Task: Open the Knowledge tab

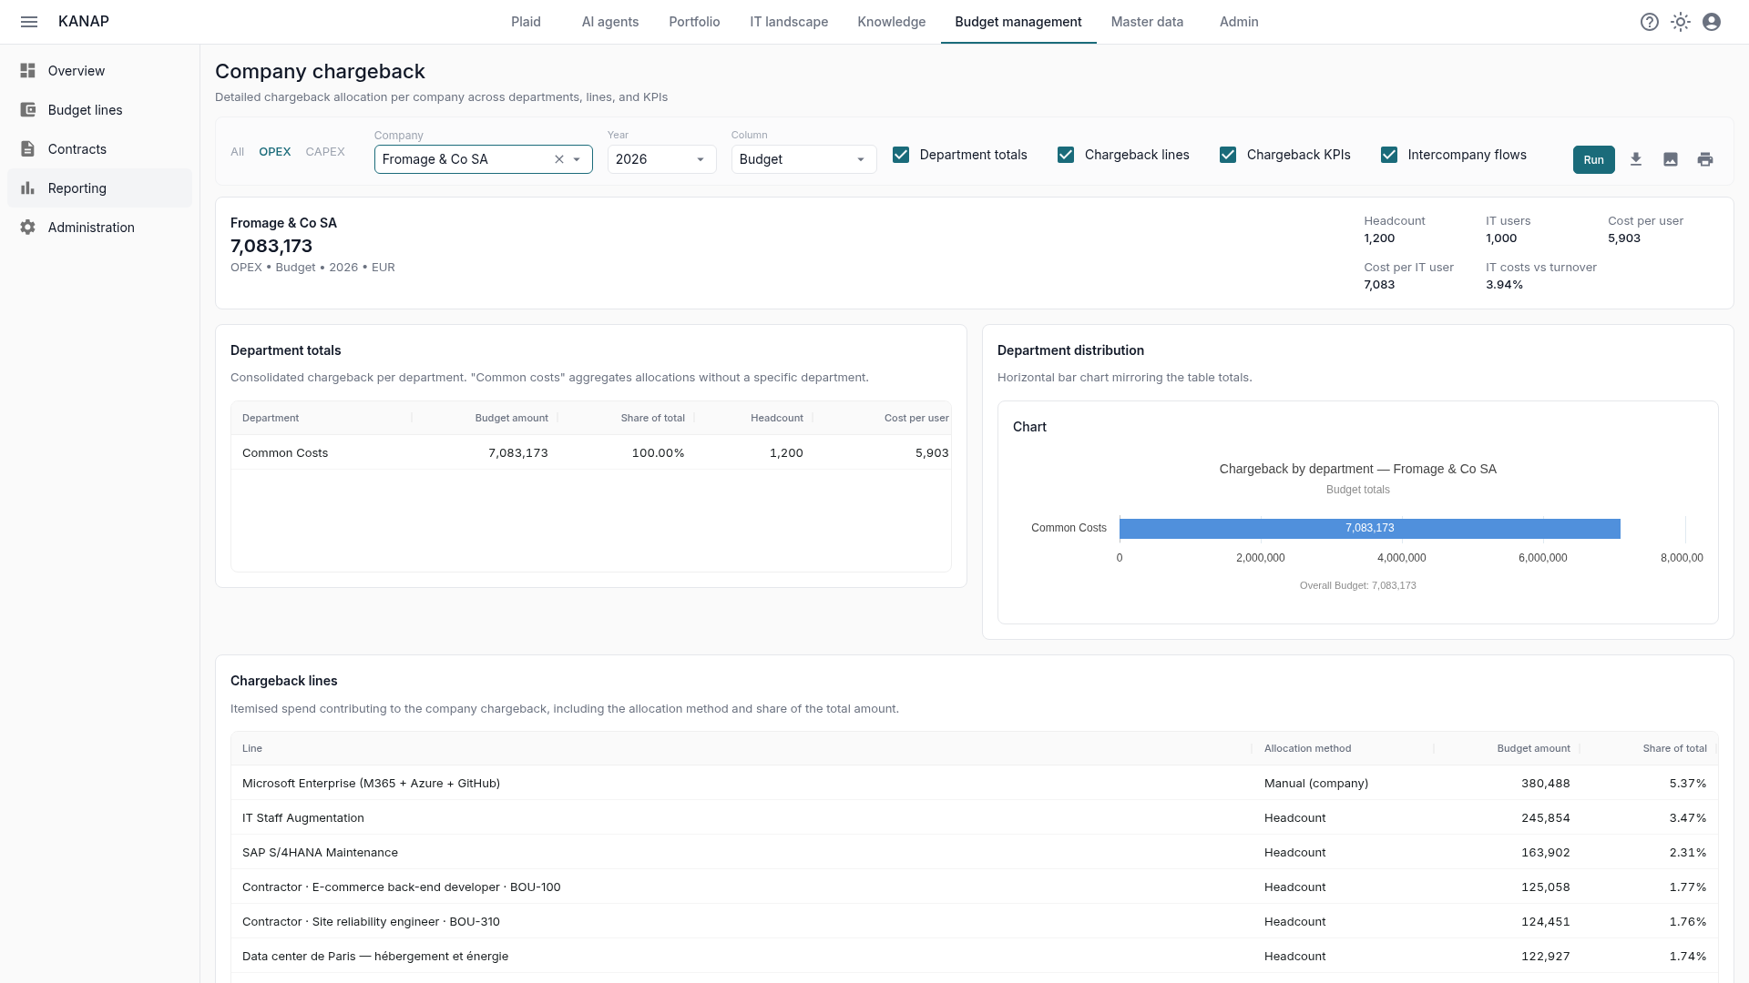Action: [891, 22]
